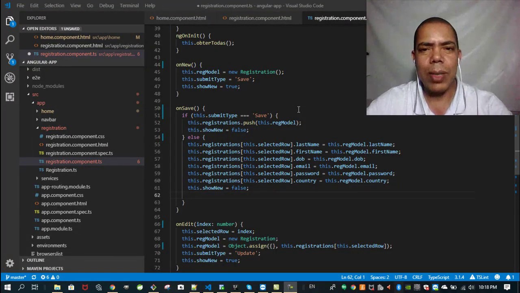Change indentation Spaces: 2
Viewport: 520px width, 293px height.
point(380,277)
